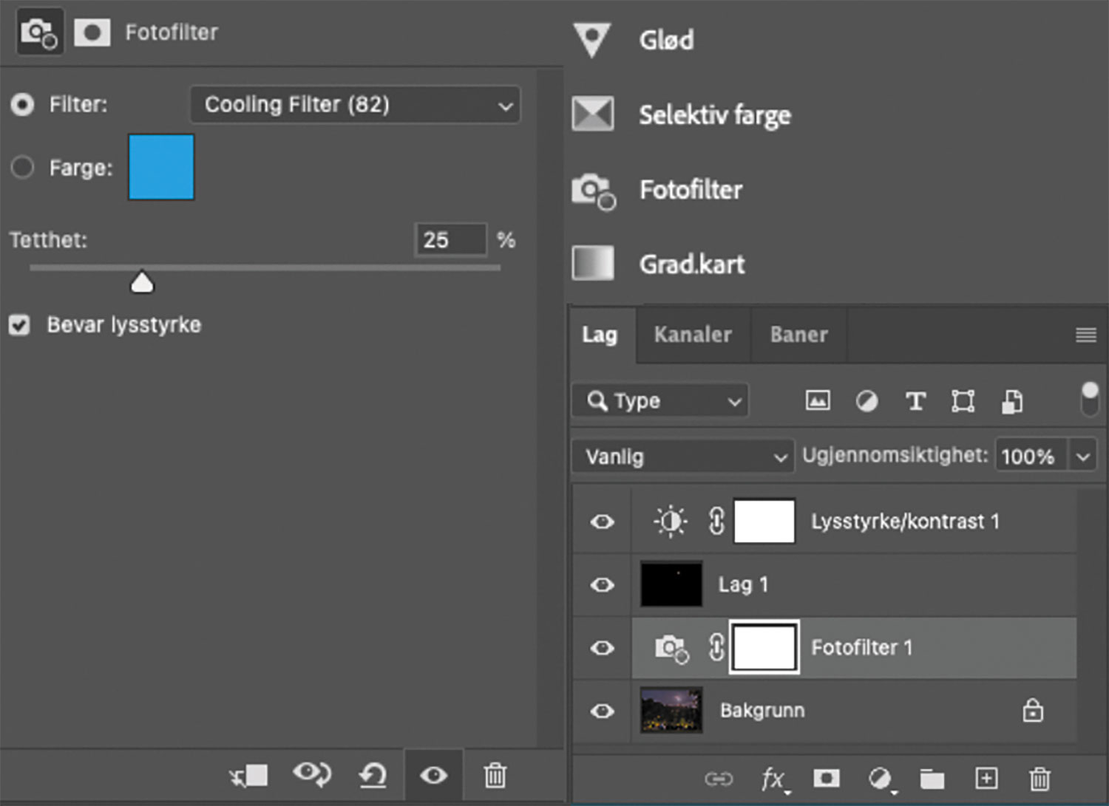
Task: Switch to the Baner tab
Action: 798,335
